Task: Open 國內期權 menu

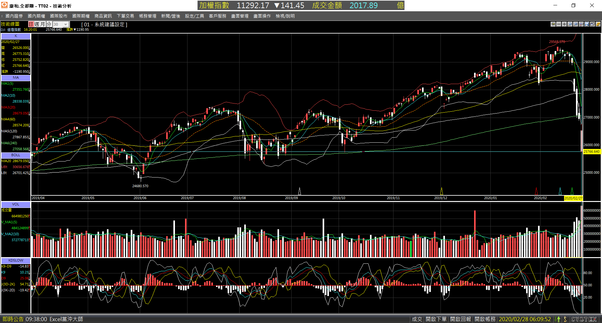Action: pos(36,16)
